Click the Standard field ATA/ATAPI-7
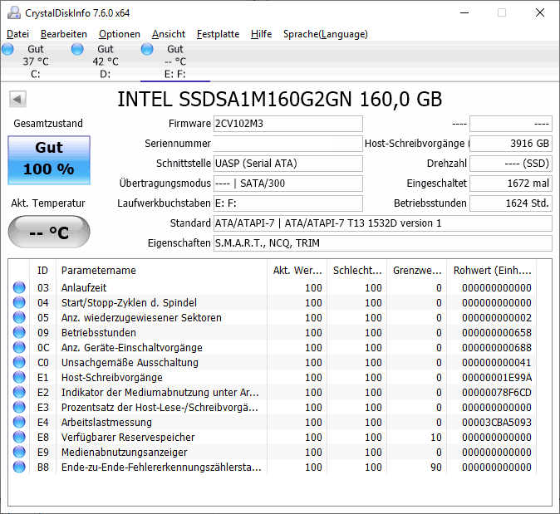This screenshot has height=514, width=560. (383, 223)
